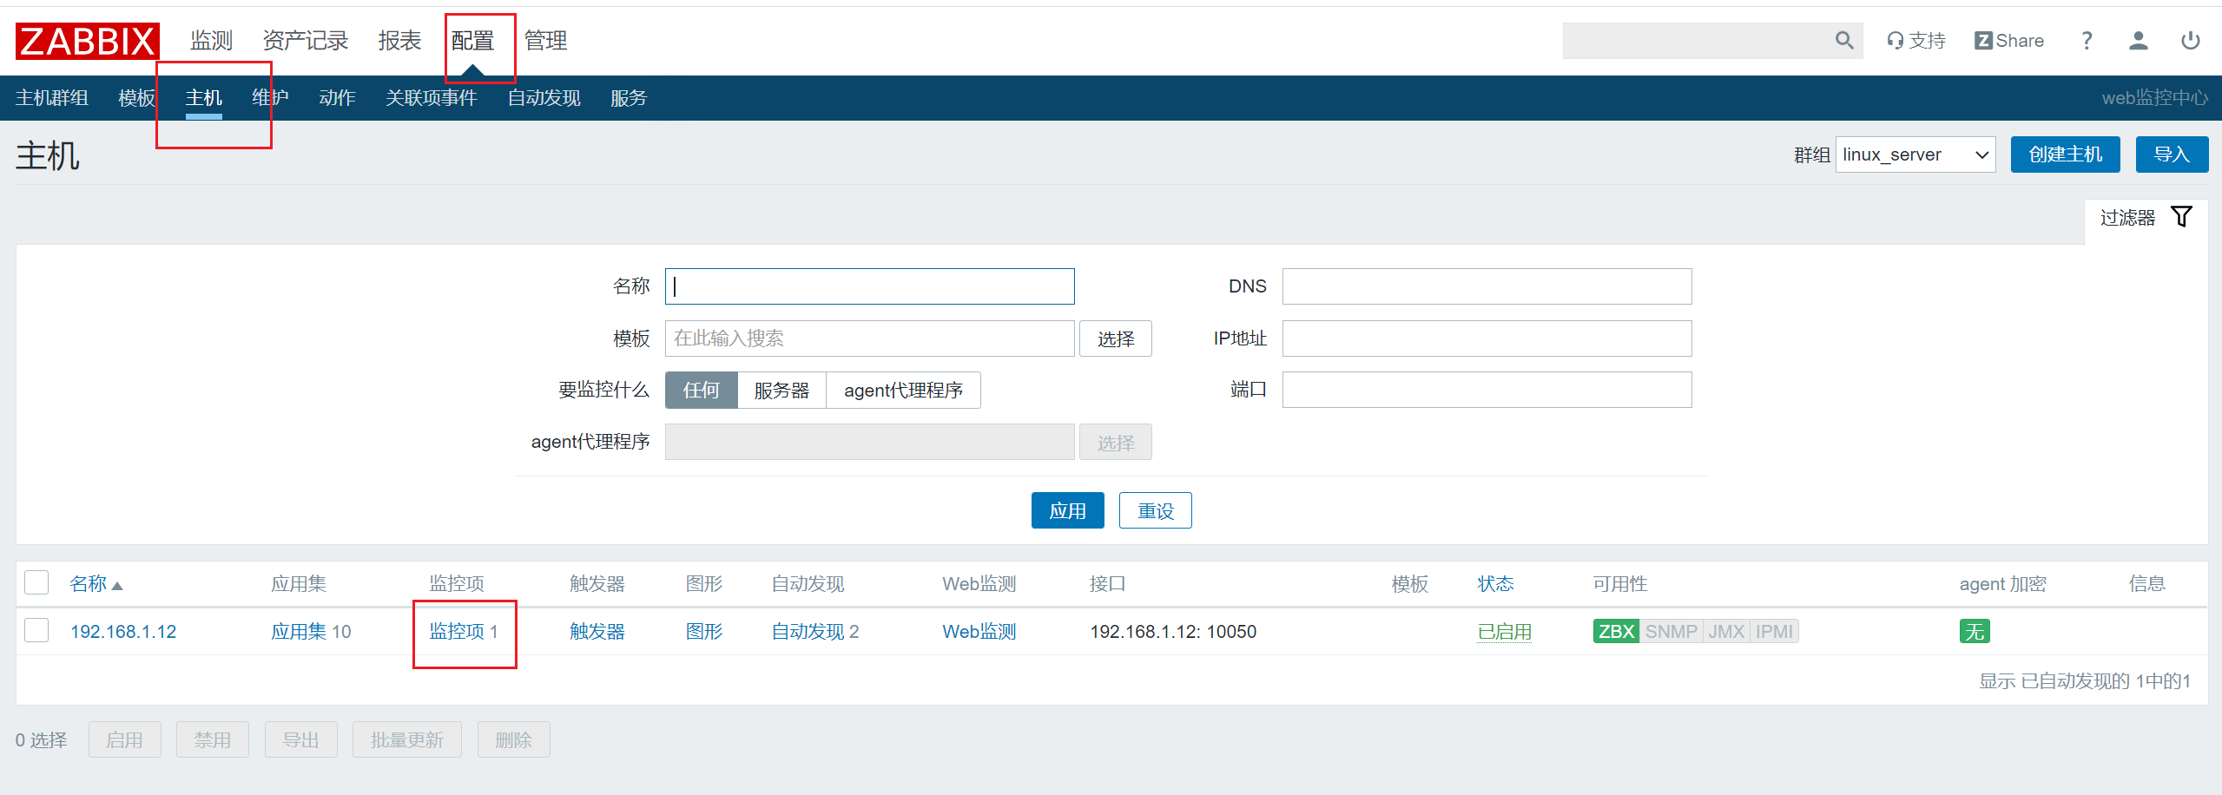The width and height of the screenshot is (2222, 795).
Task: Open the 资产记录 top menu
Action: [x=305, y=41]
